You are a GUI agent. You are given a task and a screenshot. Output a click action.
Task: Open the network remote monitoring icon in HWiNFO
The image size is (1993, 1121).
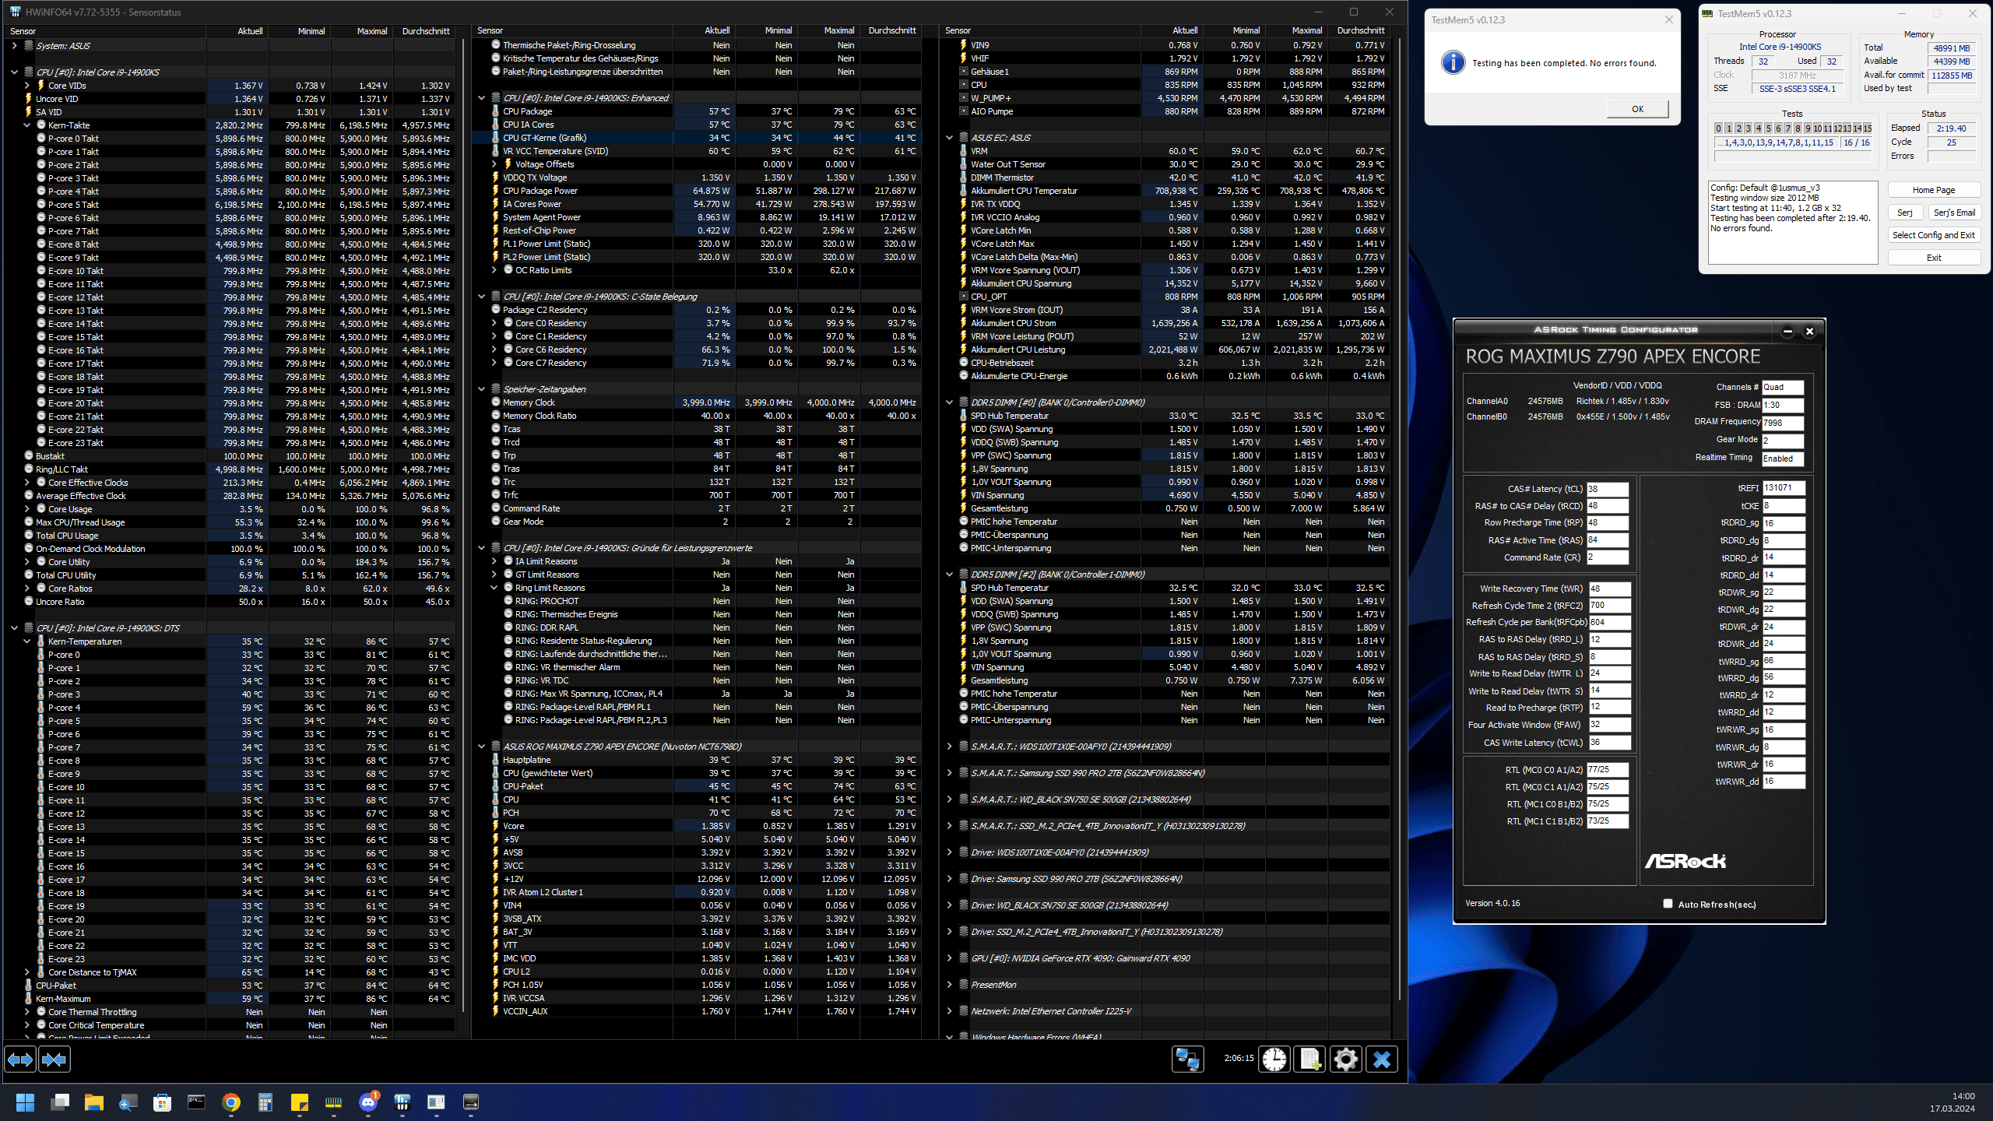pyautogui.click(x=1187, y=1059)
